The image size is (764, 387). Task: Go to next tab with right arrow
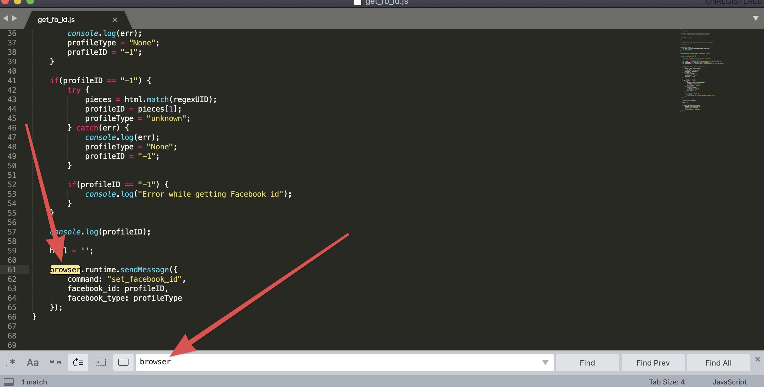(14, 18)
